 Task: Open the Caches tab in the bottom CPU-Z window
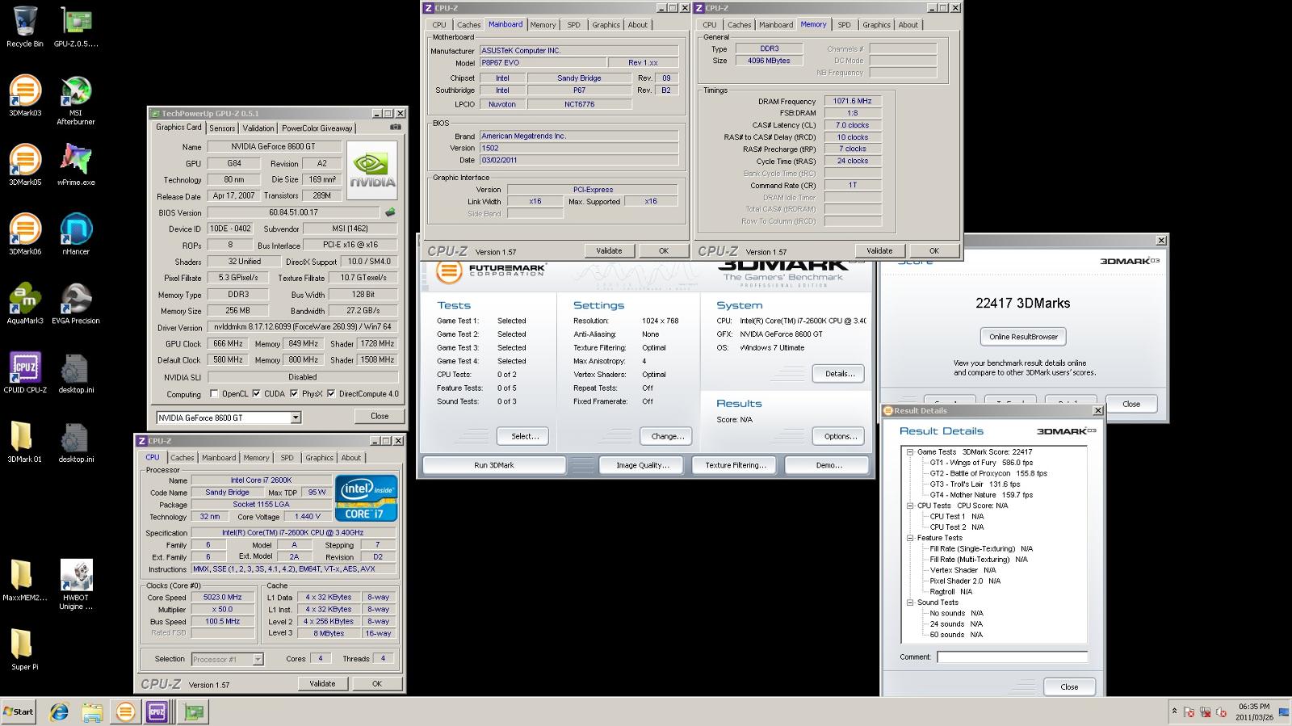click(182, 458)
